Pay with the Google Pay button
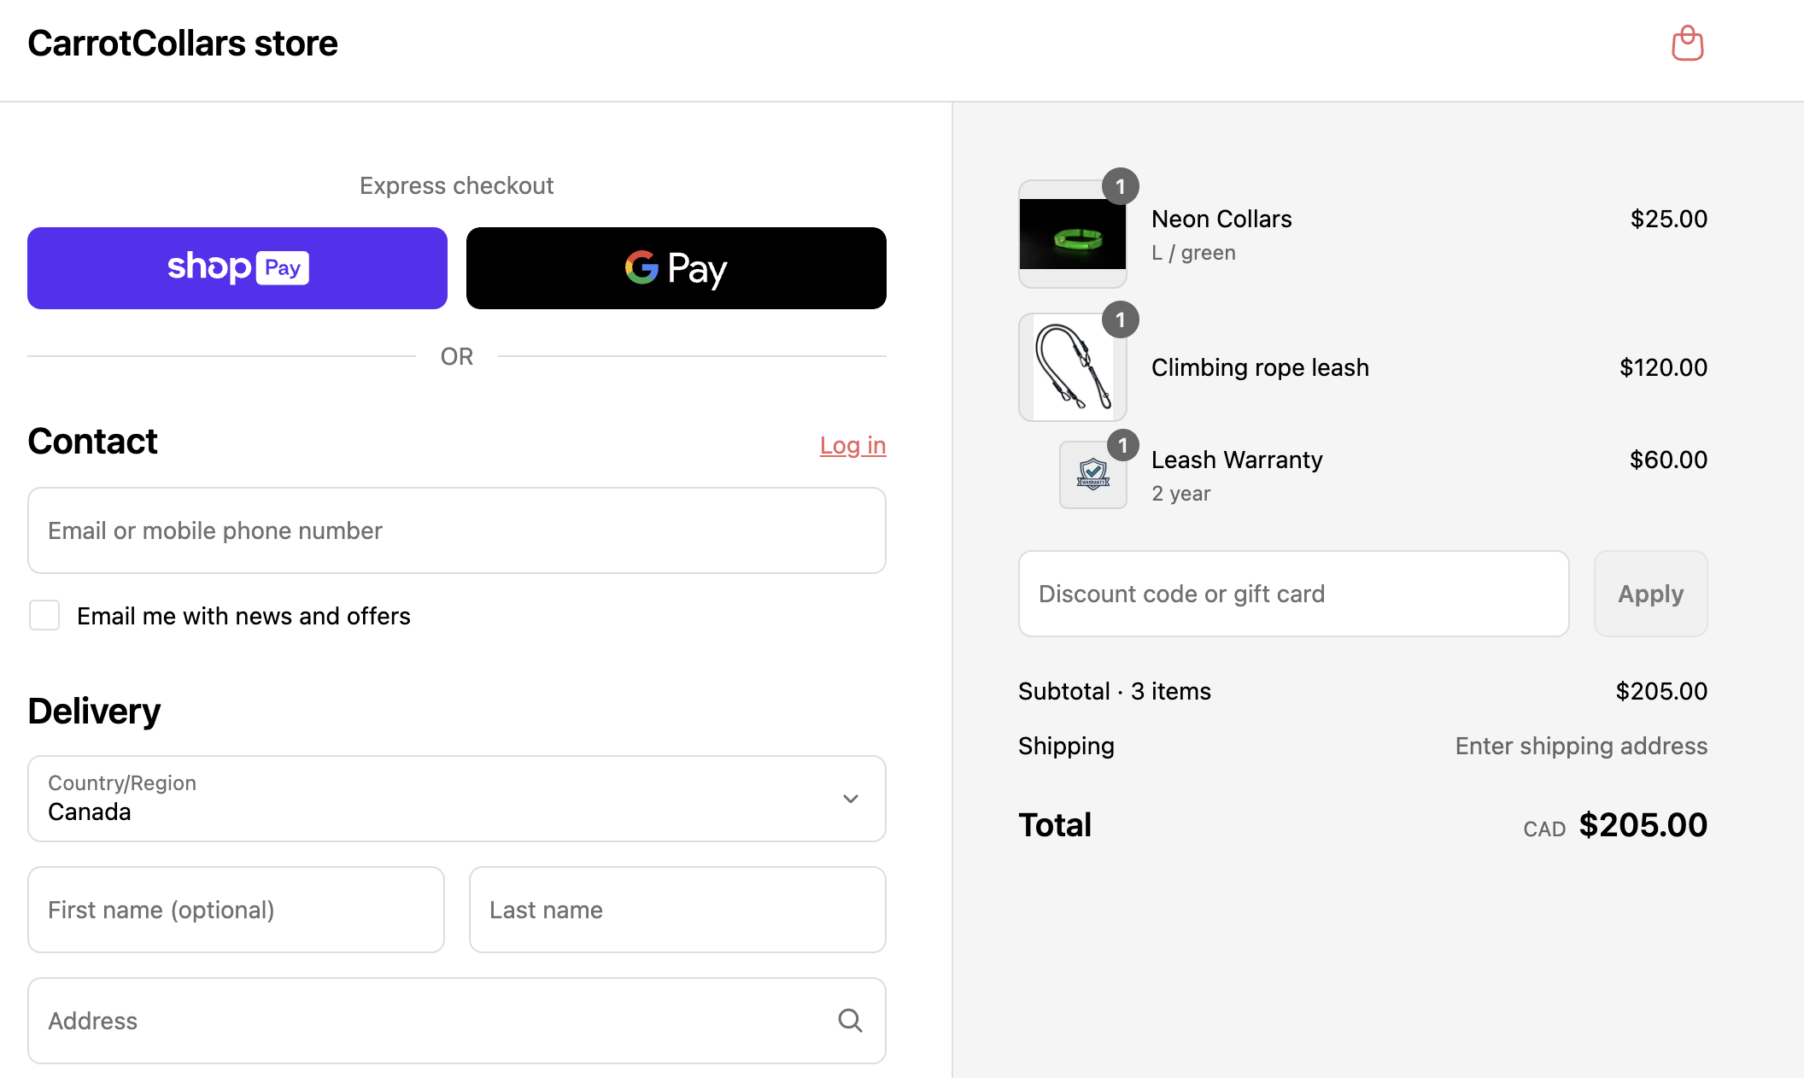This screenshot has height=1078, width=1804. (x=676, y=268)
